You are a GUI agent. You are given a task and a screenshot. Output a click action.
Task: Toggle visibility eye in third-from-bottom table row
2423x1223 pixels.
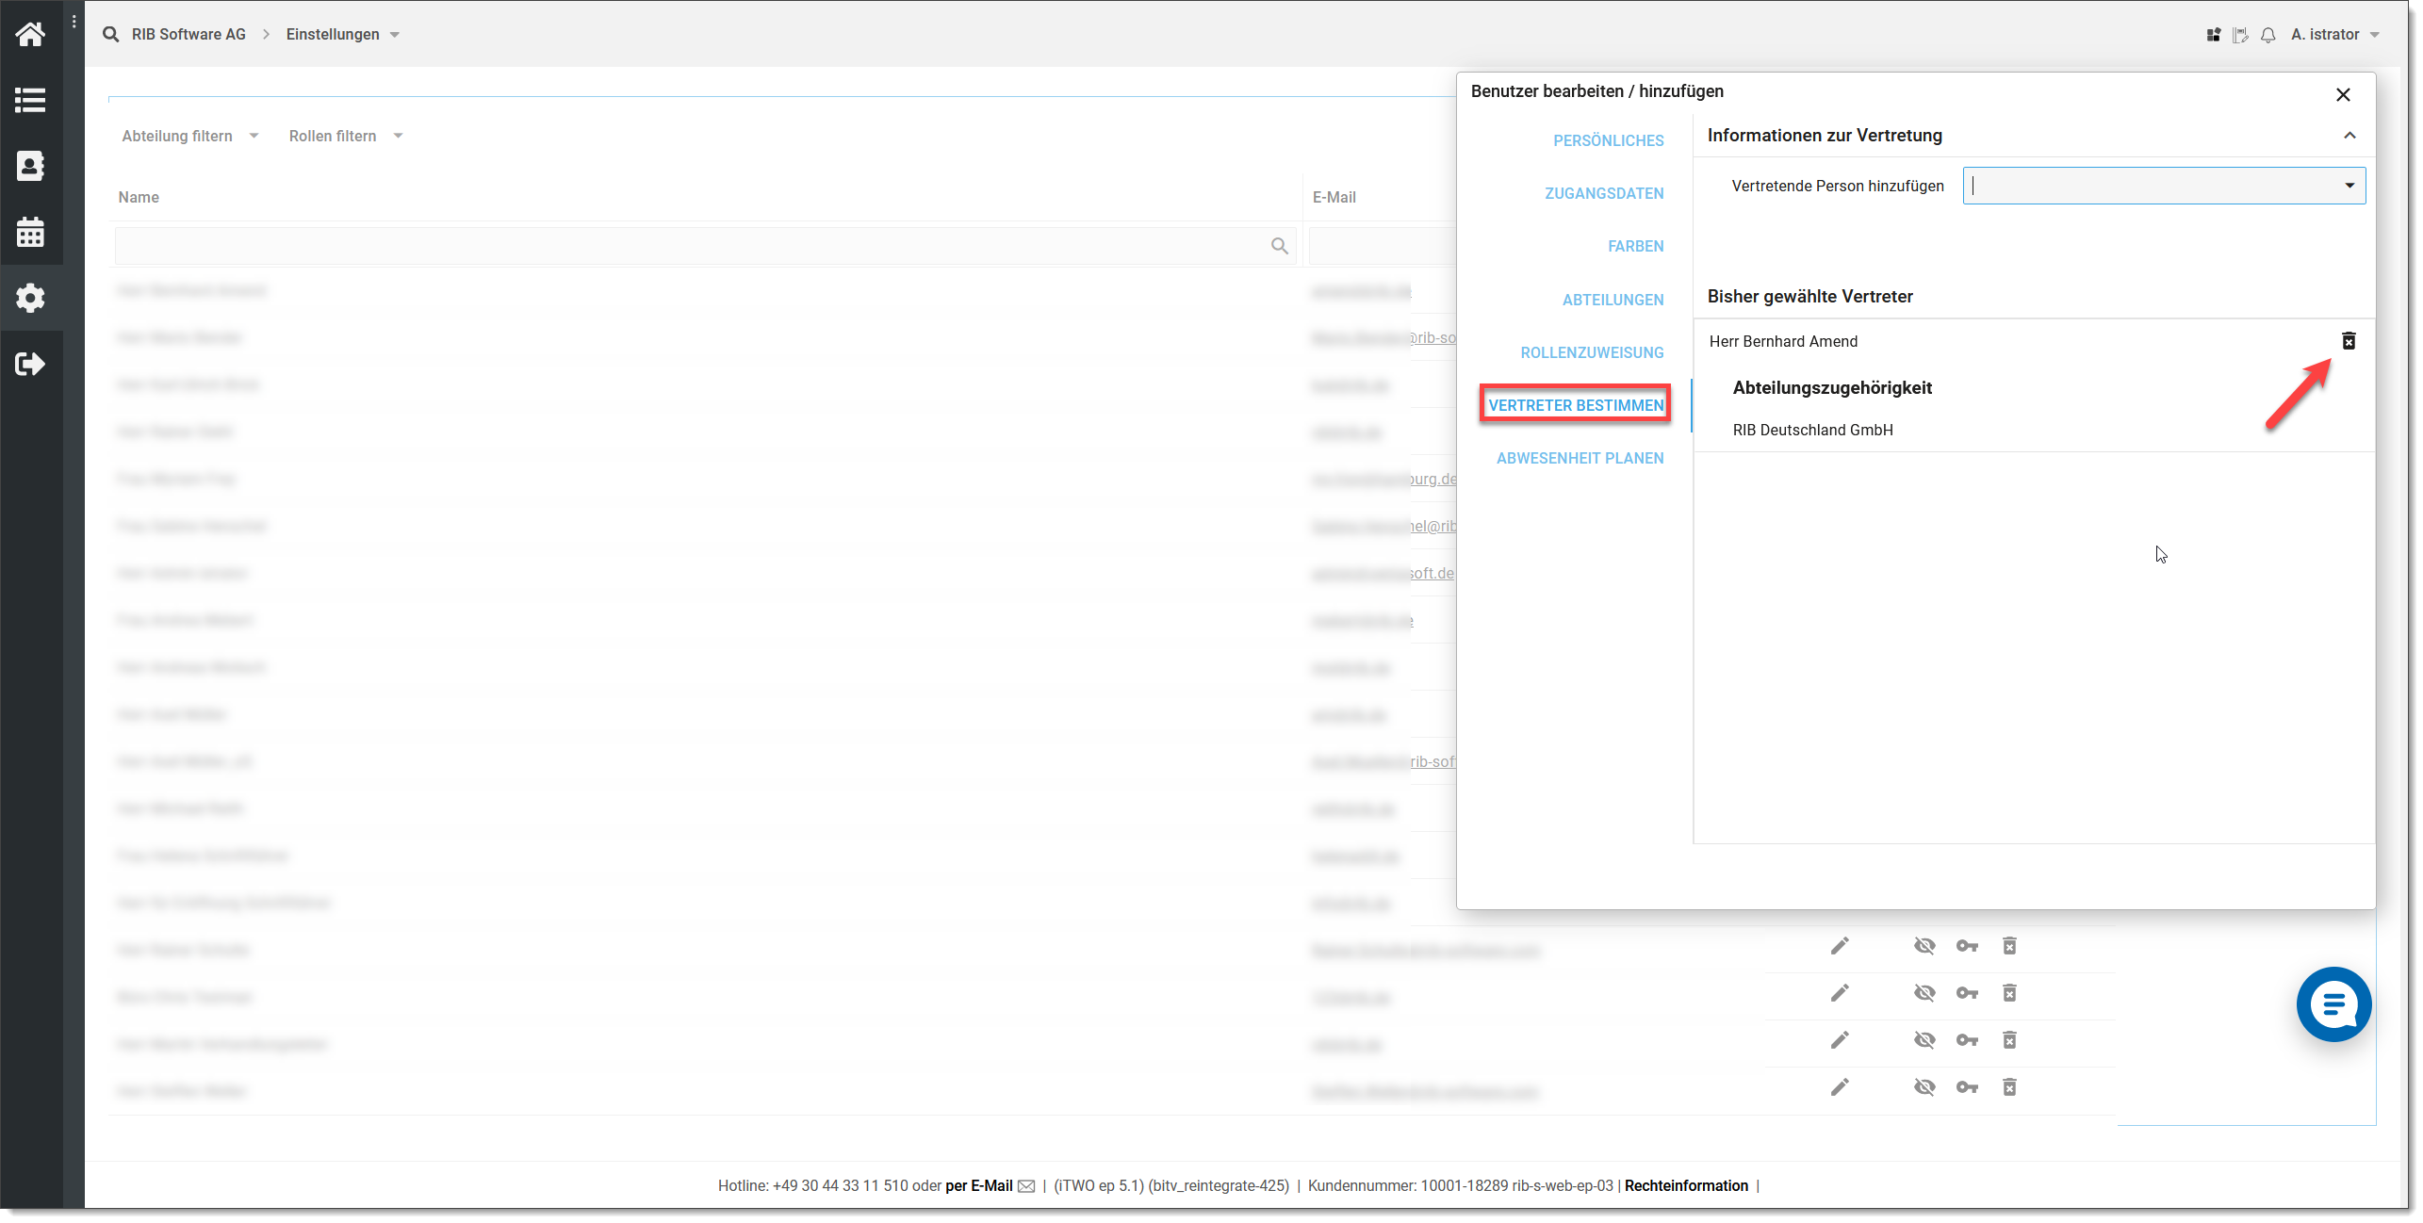click(x=1924, y=993)
